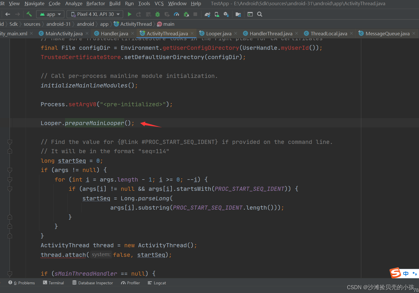Click the Apply Code Changes icon
The width and height of the screenshot is (419, 293).
tap(148, 14)
